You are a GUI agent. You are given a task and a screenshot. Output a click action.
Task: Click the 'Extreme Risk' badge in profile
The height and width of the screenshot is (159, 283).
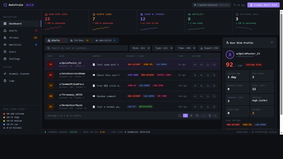[254, 65]
